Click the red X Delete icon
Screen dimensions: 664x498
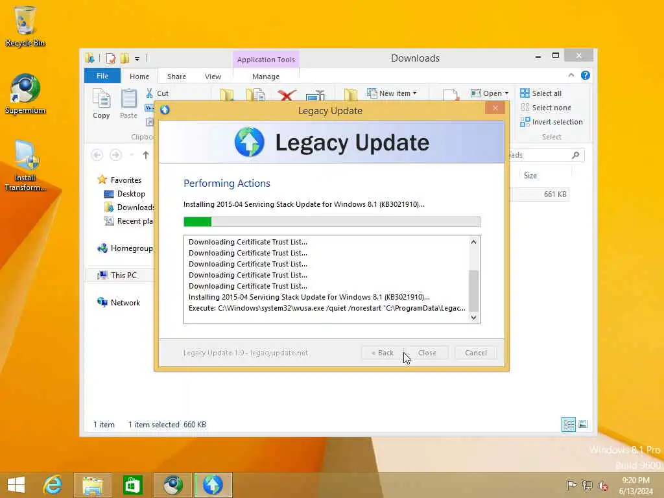[x=286, y=95]
